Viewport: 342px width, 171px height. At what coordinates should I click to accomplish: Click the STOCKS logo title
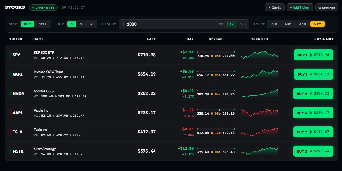pyautogui.click(x=15, y=7)
